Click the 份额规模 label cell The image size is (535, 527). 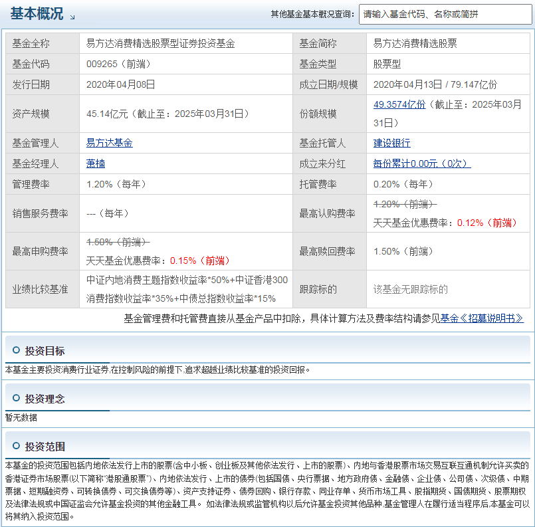pos(330,114)
